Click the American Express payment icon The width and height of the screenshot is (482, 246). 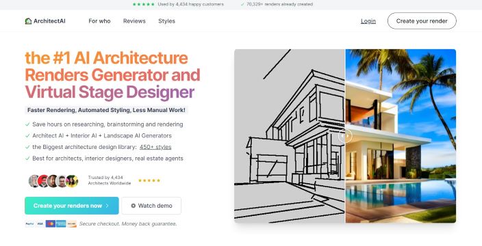click(x=61, y=224)
